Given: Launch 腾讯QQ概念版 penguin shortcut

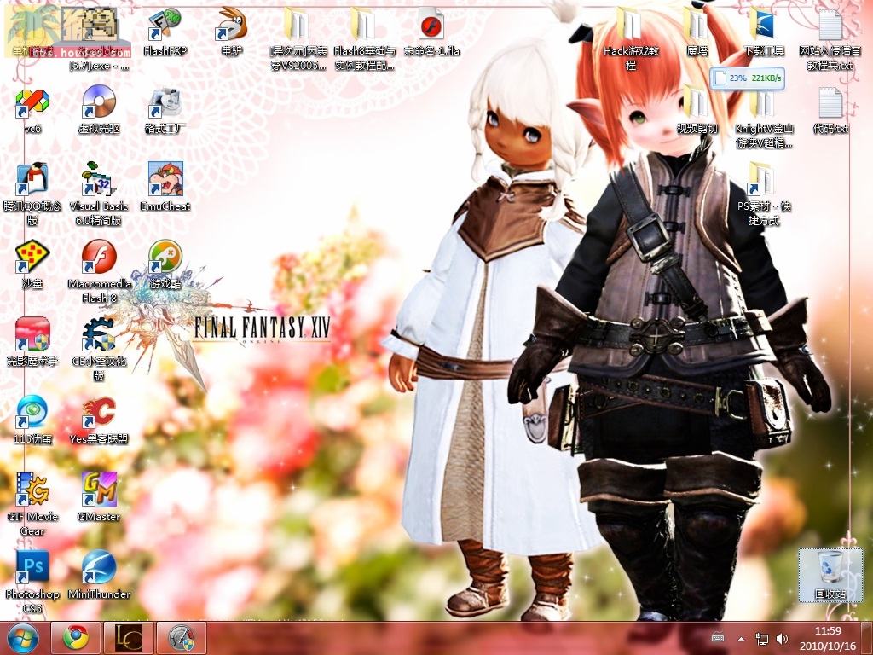Looking at the screenshot, I should 32,195.
